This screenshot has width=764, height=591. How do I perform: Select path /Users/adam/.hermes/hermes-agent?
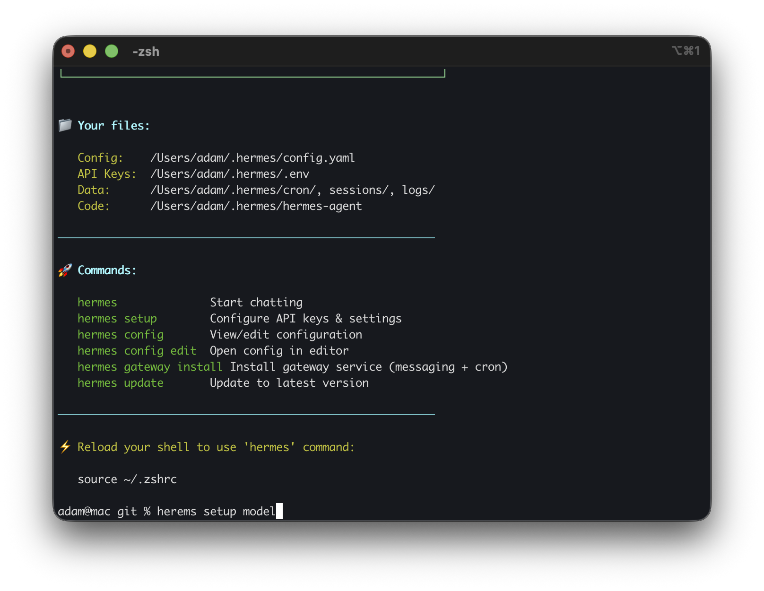[256, 206]
